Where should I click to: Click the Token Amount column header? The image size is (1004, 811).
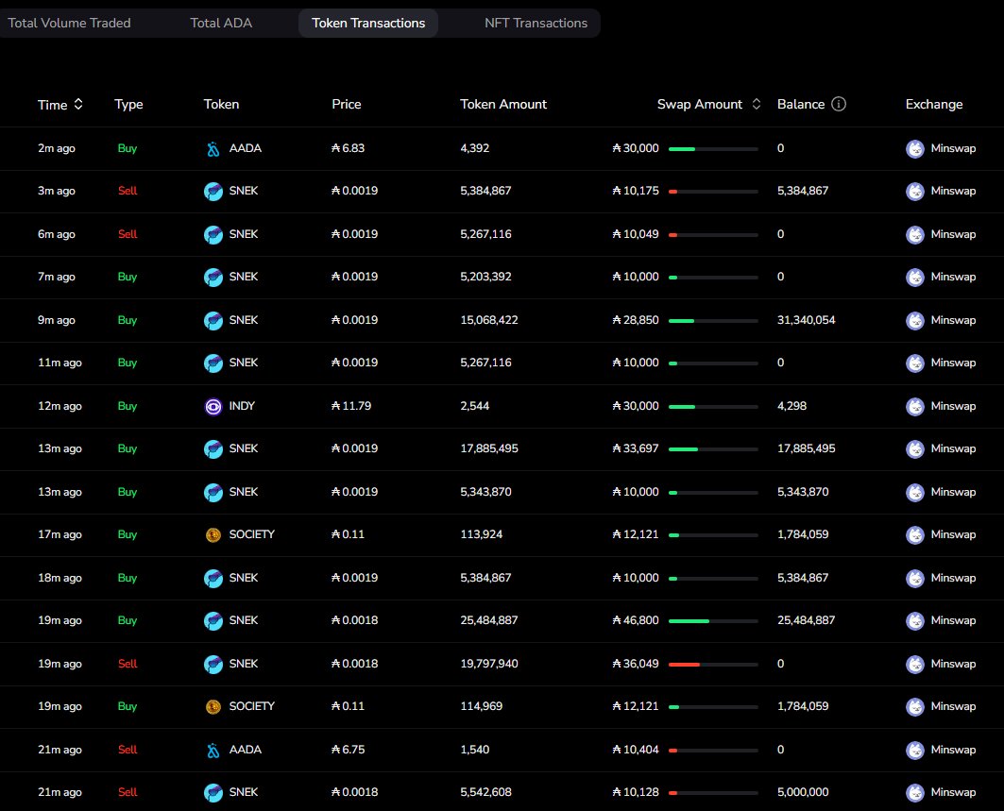coord(503,105)
